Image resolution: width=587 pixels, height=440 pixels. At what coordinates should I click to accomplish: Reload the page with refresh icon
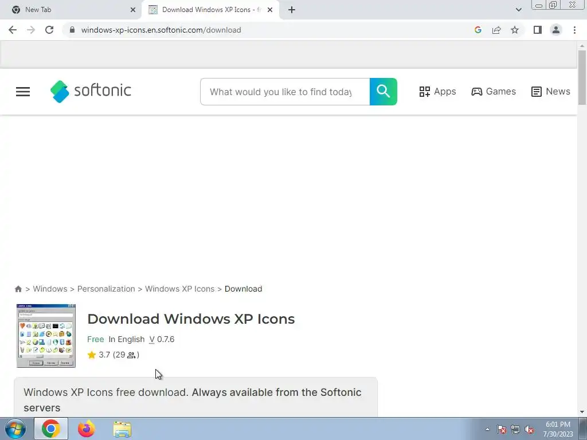49,30
